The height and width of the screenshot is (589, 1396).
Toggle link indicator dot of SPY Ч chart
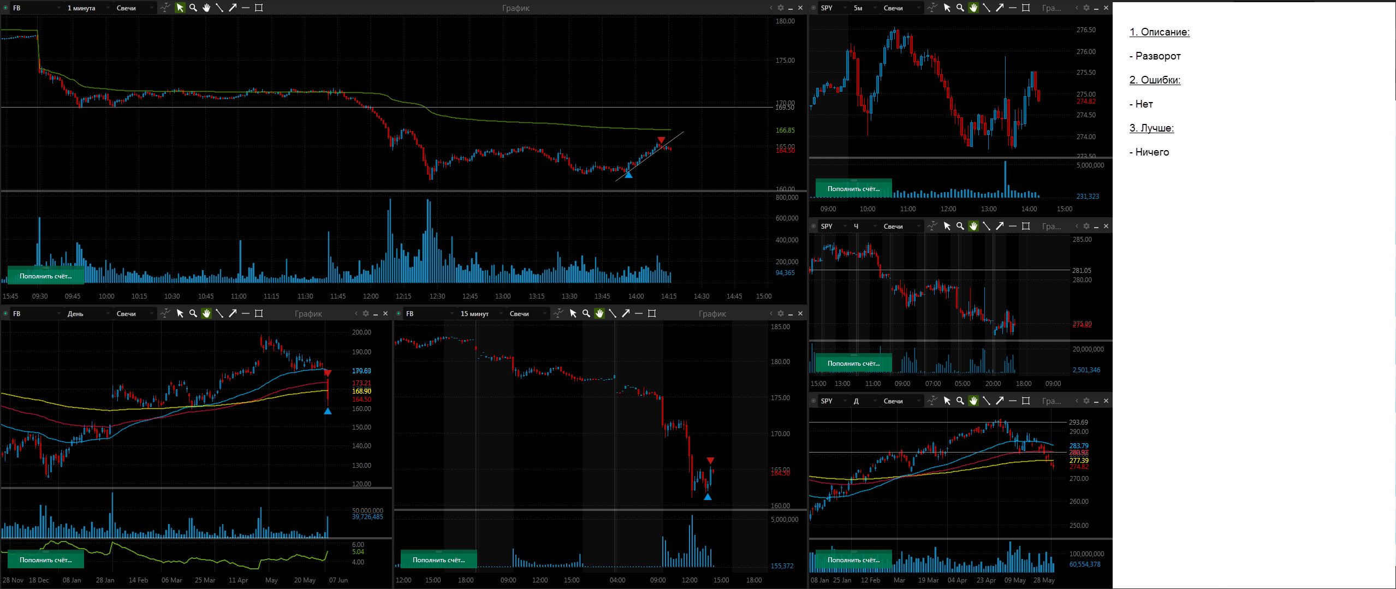click(x=813, y=226)
